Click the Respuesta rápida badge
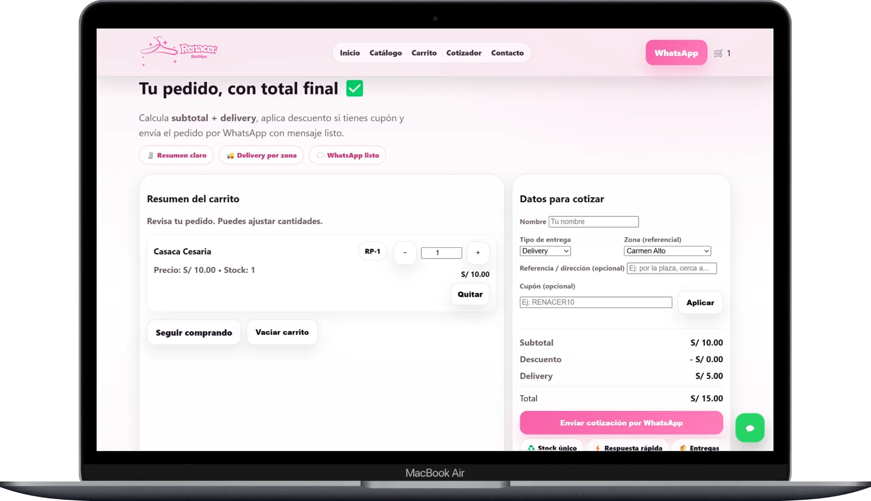This screenshot has height=501, width=871. (x=628, y=447)
